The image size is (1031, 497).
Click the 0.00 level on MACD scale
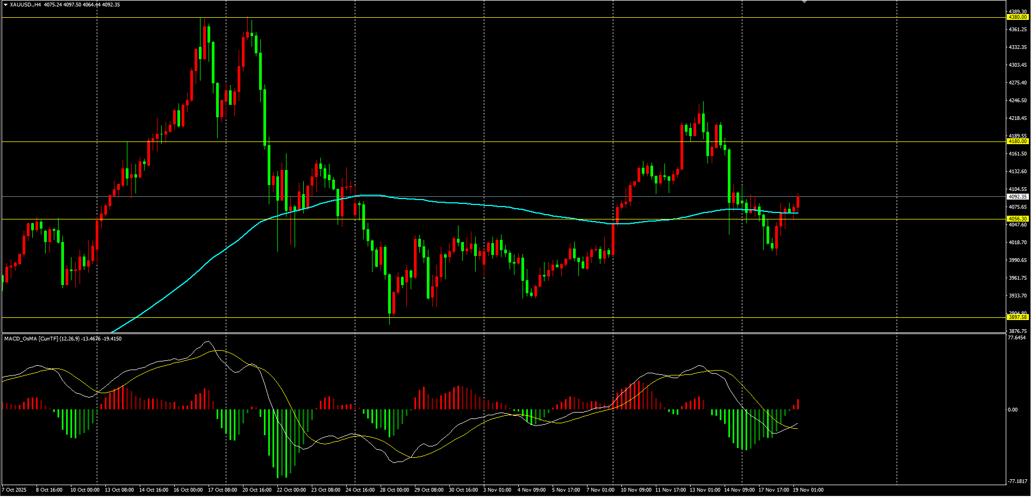pos(1012,410)
